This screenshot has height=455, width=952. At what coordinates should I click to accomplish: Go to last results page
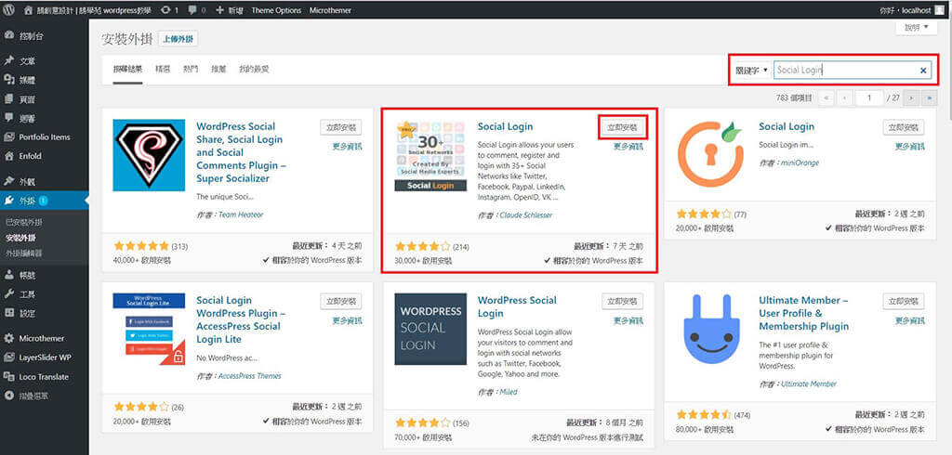coord(930,97)
